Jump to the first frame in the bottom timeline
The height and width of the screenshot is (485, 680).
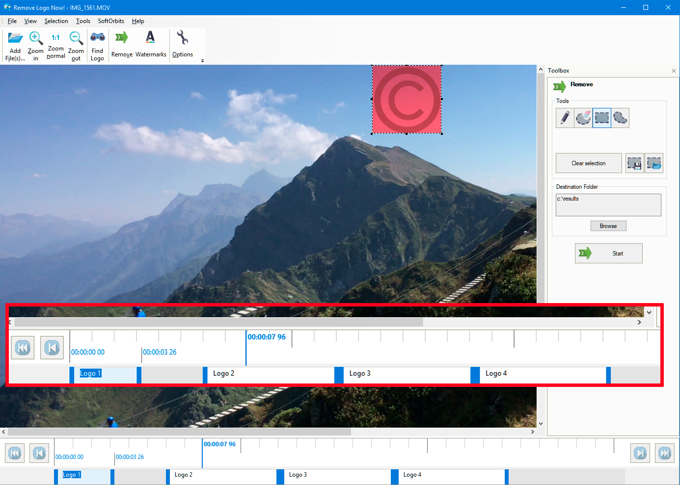click(x=15, y=453)
